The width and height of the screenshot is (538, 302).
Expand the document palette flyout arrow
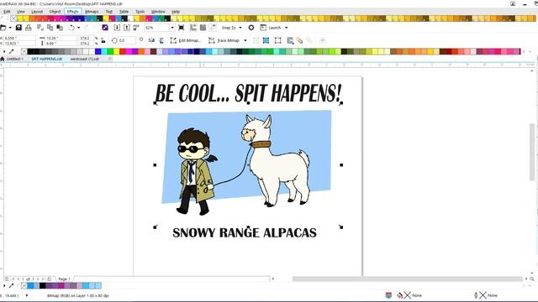[x=4, y=285]
